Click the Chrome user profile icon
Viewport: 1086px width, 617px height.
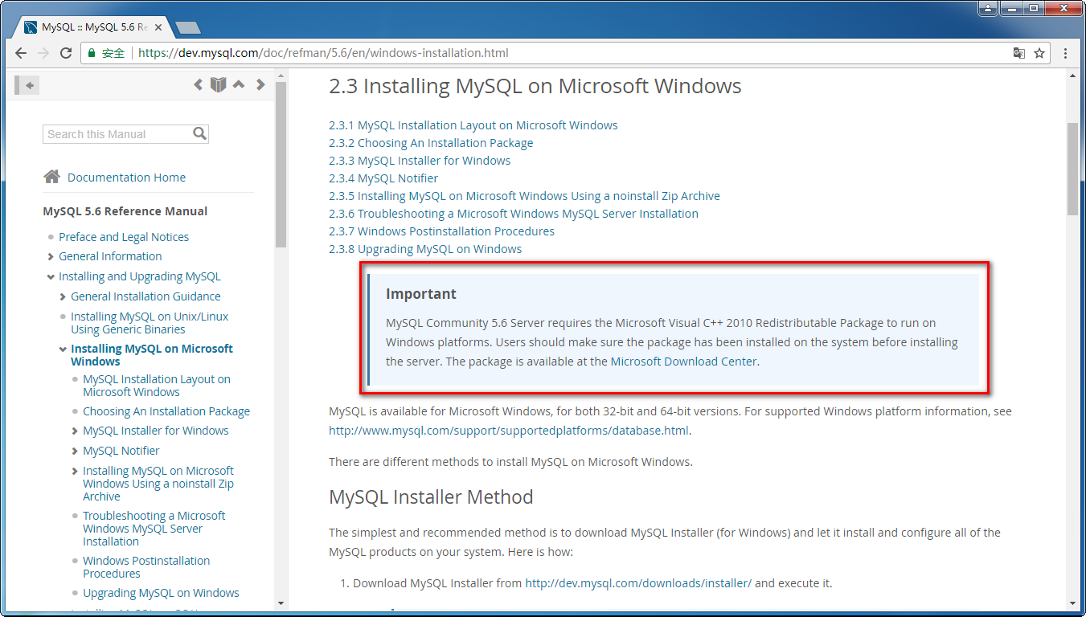[x=987, y=8]
